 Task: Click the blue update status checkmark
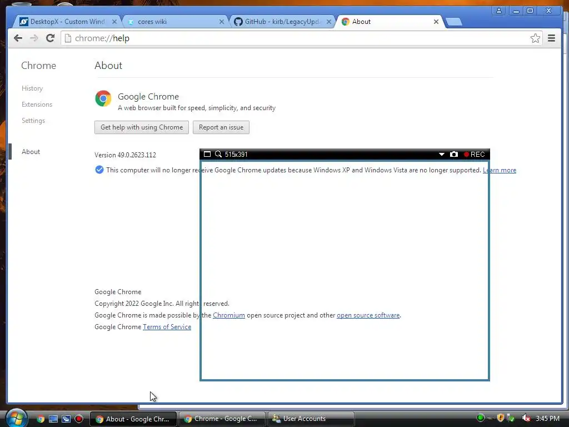pyautogui.click(x=99, y=170)
